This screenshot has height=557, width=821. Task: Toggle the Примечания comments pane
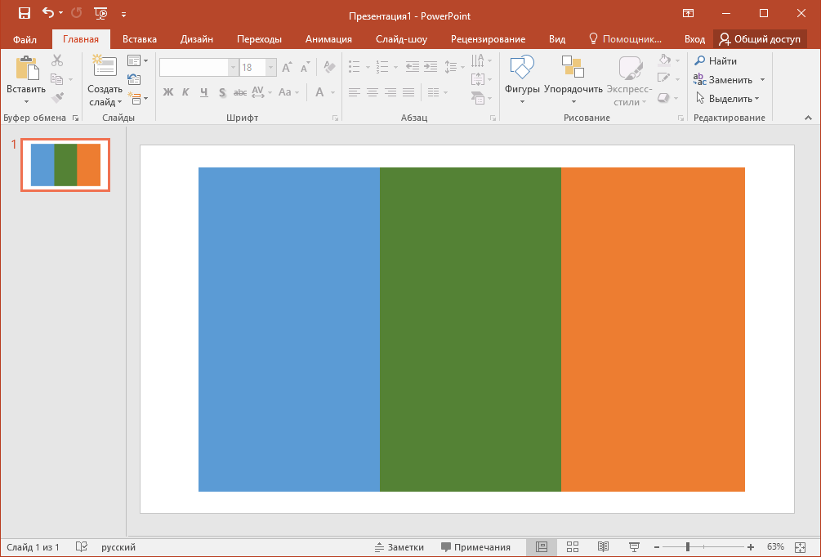point(476,547)
